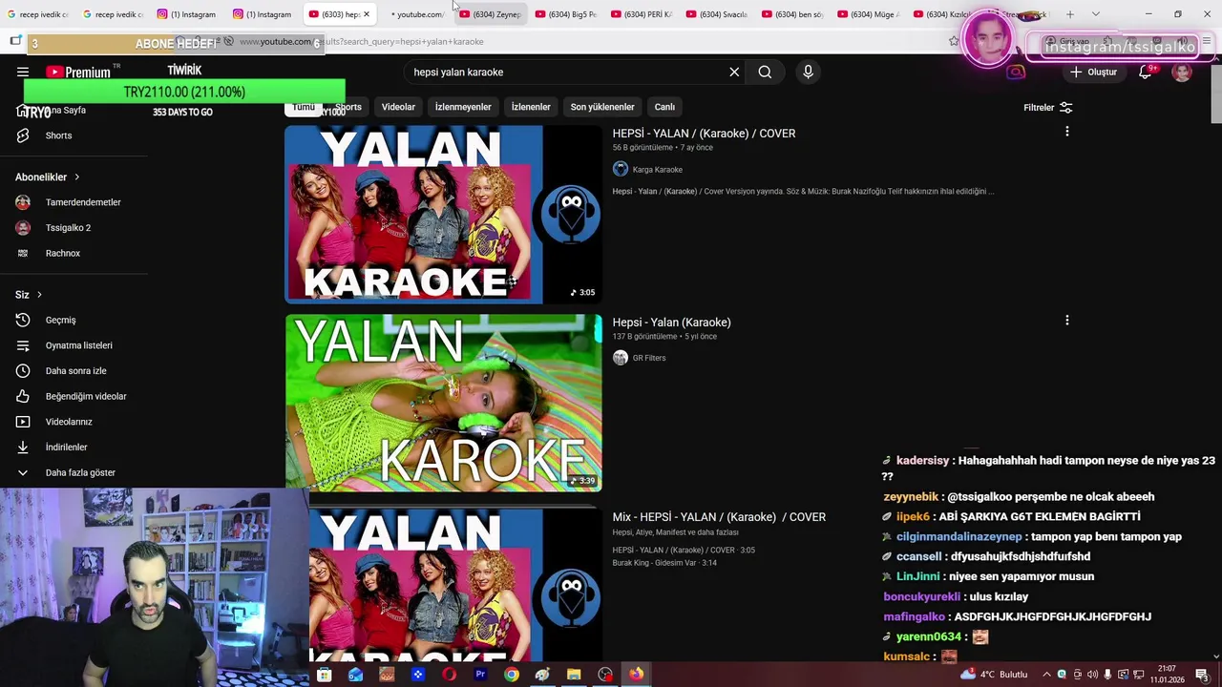
Task: Switch to the first Instagram browser tab
Action: click(186, 14)
